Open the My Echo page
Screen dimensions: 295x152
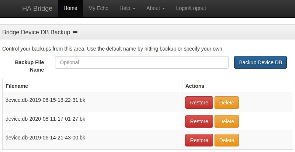98,8
